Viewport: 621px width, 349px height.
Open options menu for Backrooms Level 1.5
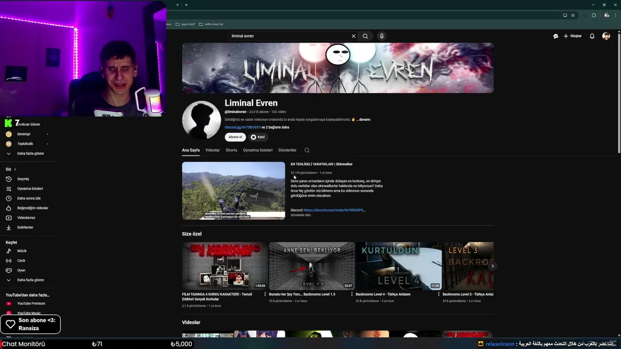(x=352, y=294)
